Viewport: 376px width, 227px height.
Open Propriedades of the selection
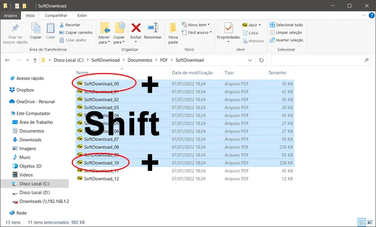click(x=228, y=32)
